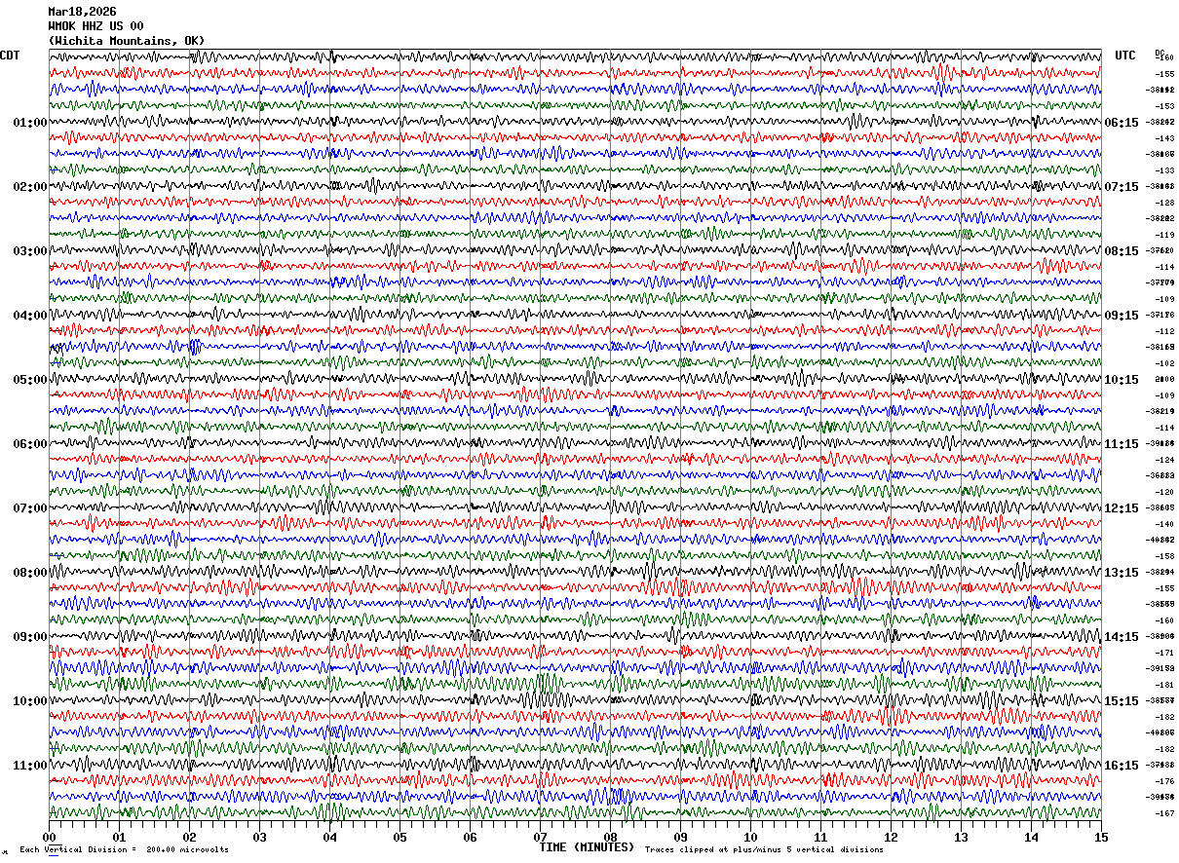Select minute tick label 11 on bottom axis

tap(820, 837)
